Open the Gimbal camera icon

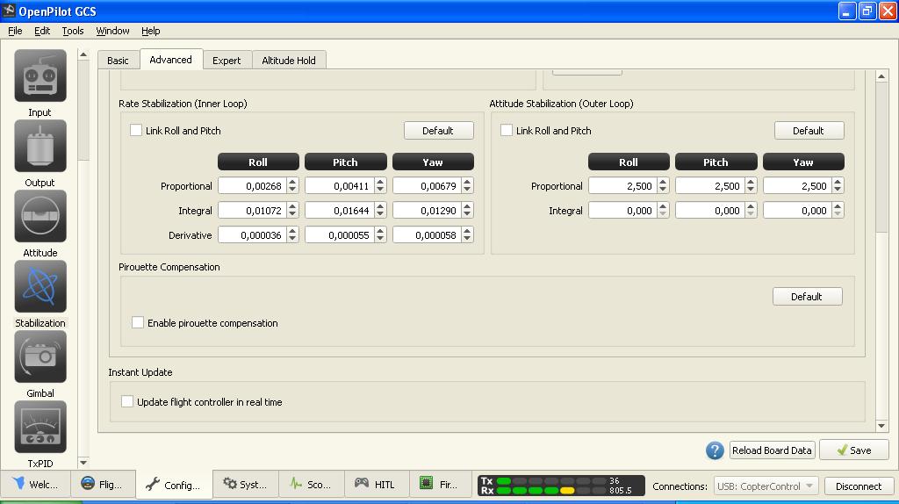[x=40, y=357]
